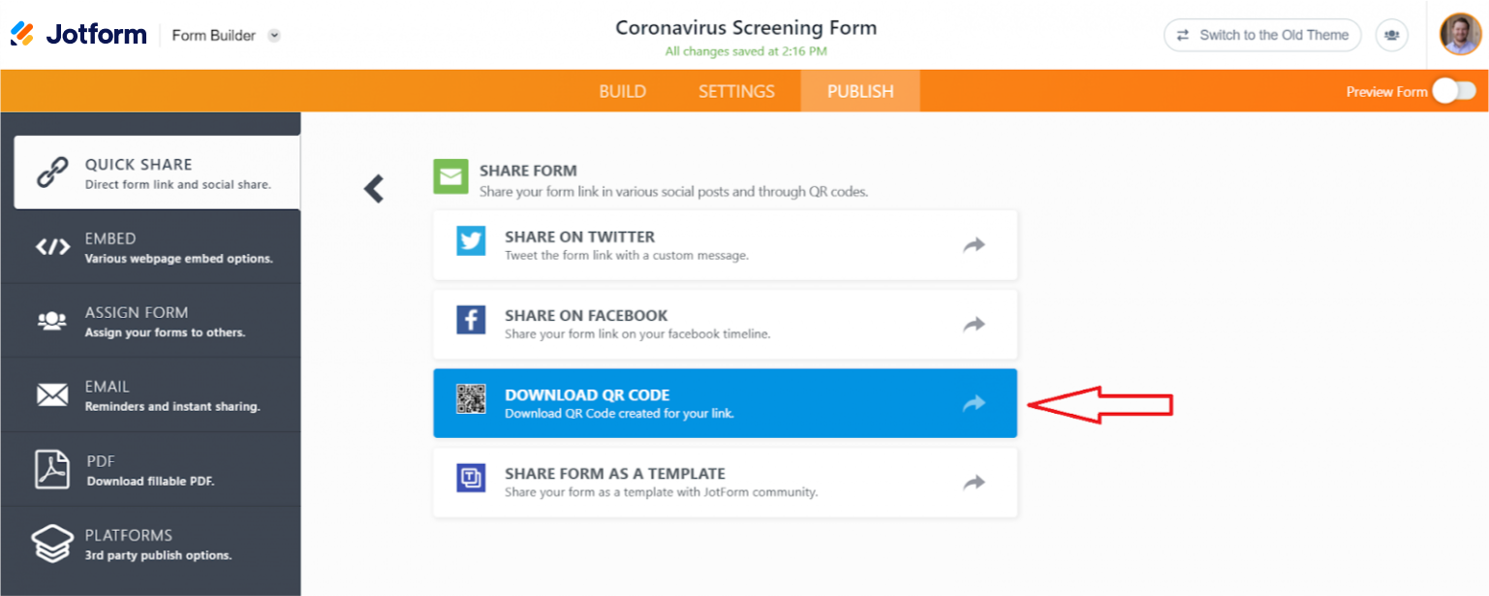Click the Platforms stack icon
The image size is (1489, 596).
point(52,544)
